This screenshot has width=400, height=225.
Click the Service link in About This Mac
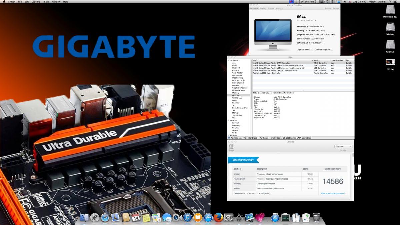336,8
